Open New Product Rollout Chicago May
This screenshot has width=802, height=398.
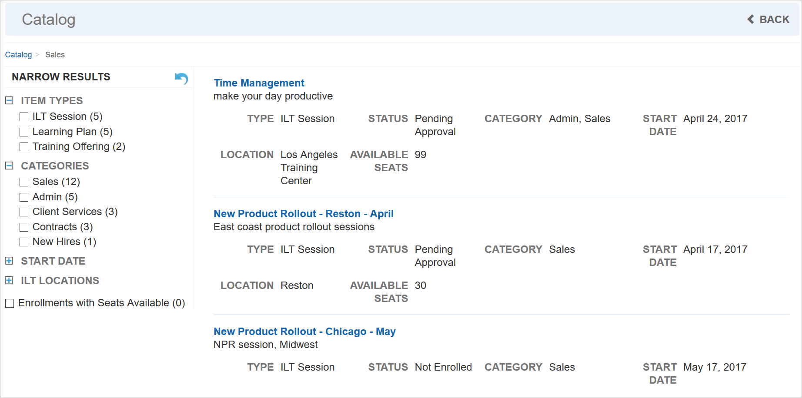pos(304,332)
